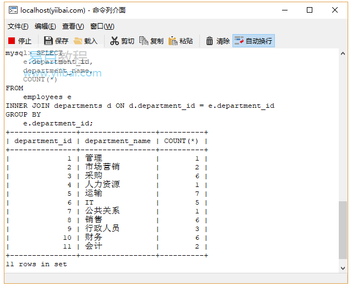Close the localhost command line window

click(x=335, y=10)
